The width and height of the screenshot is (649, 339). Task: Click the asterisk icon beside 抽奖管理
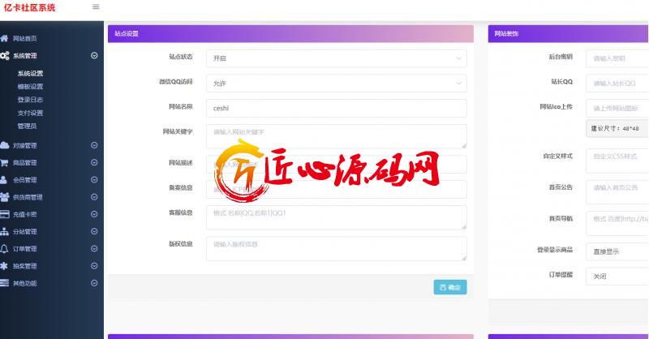(x=4, y=266)
